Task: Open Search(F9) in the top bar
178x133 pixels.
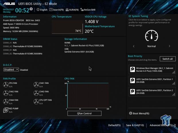Action: [x=57, y=10]
